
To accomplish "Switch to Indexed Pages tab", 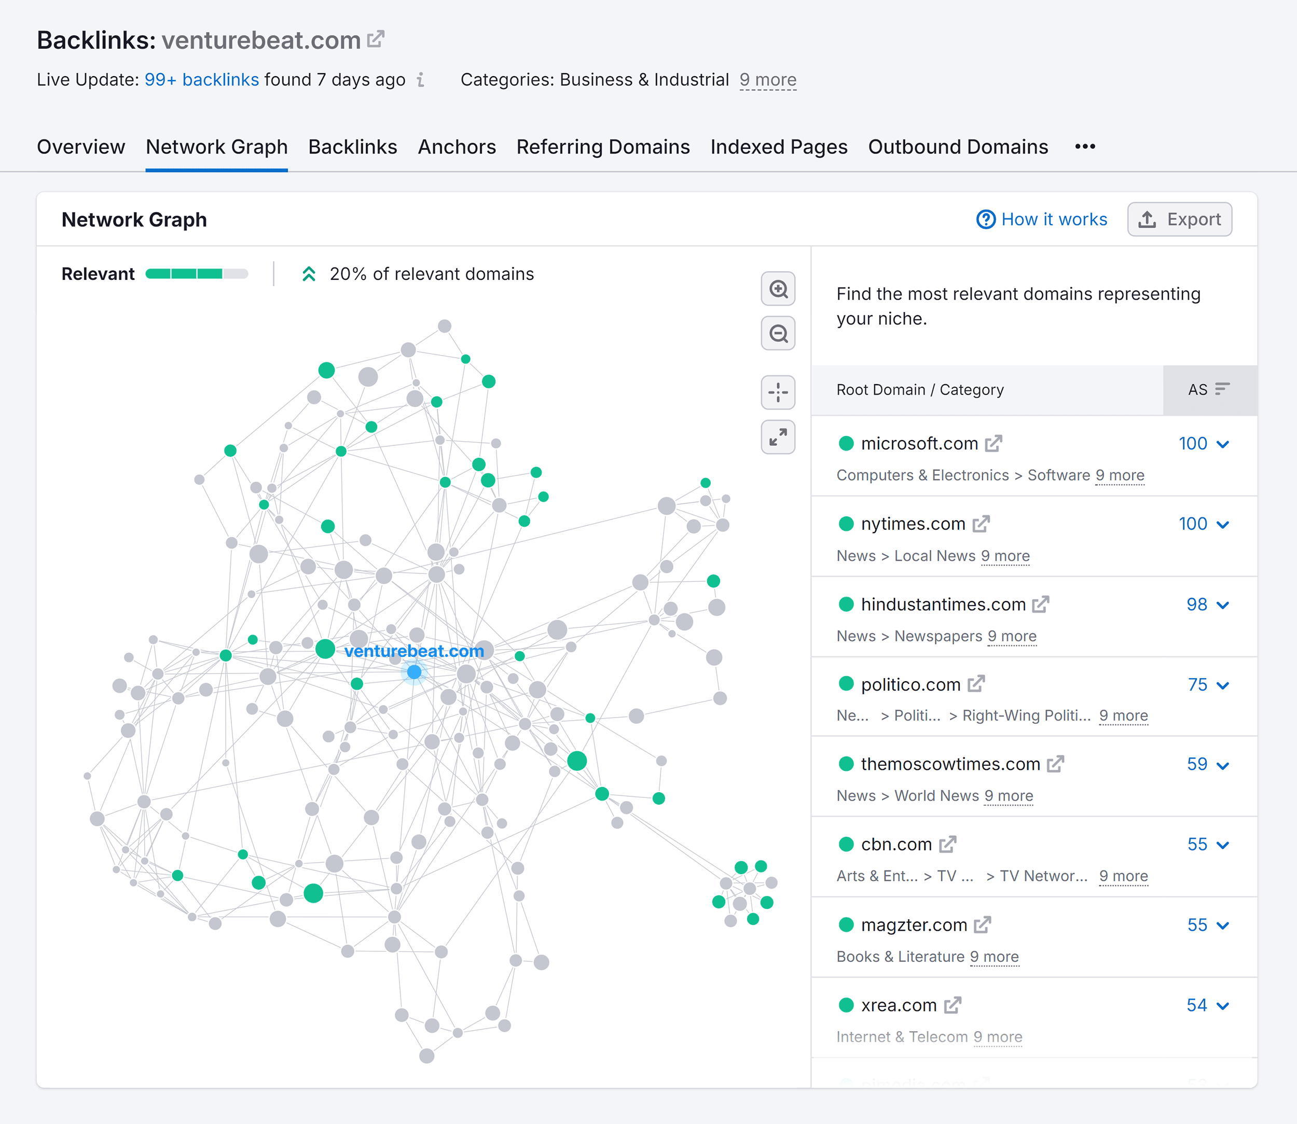I will click(x=778, y=146).
